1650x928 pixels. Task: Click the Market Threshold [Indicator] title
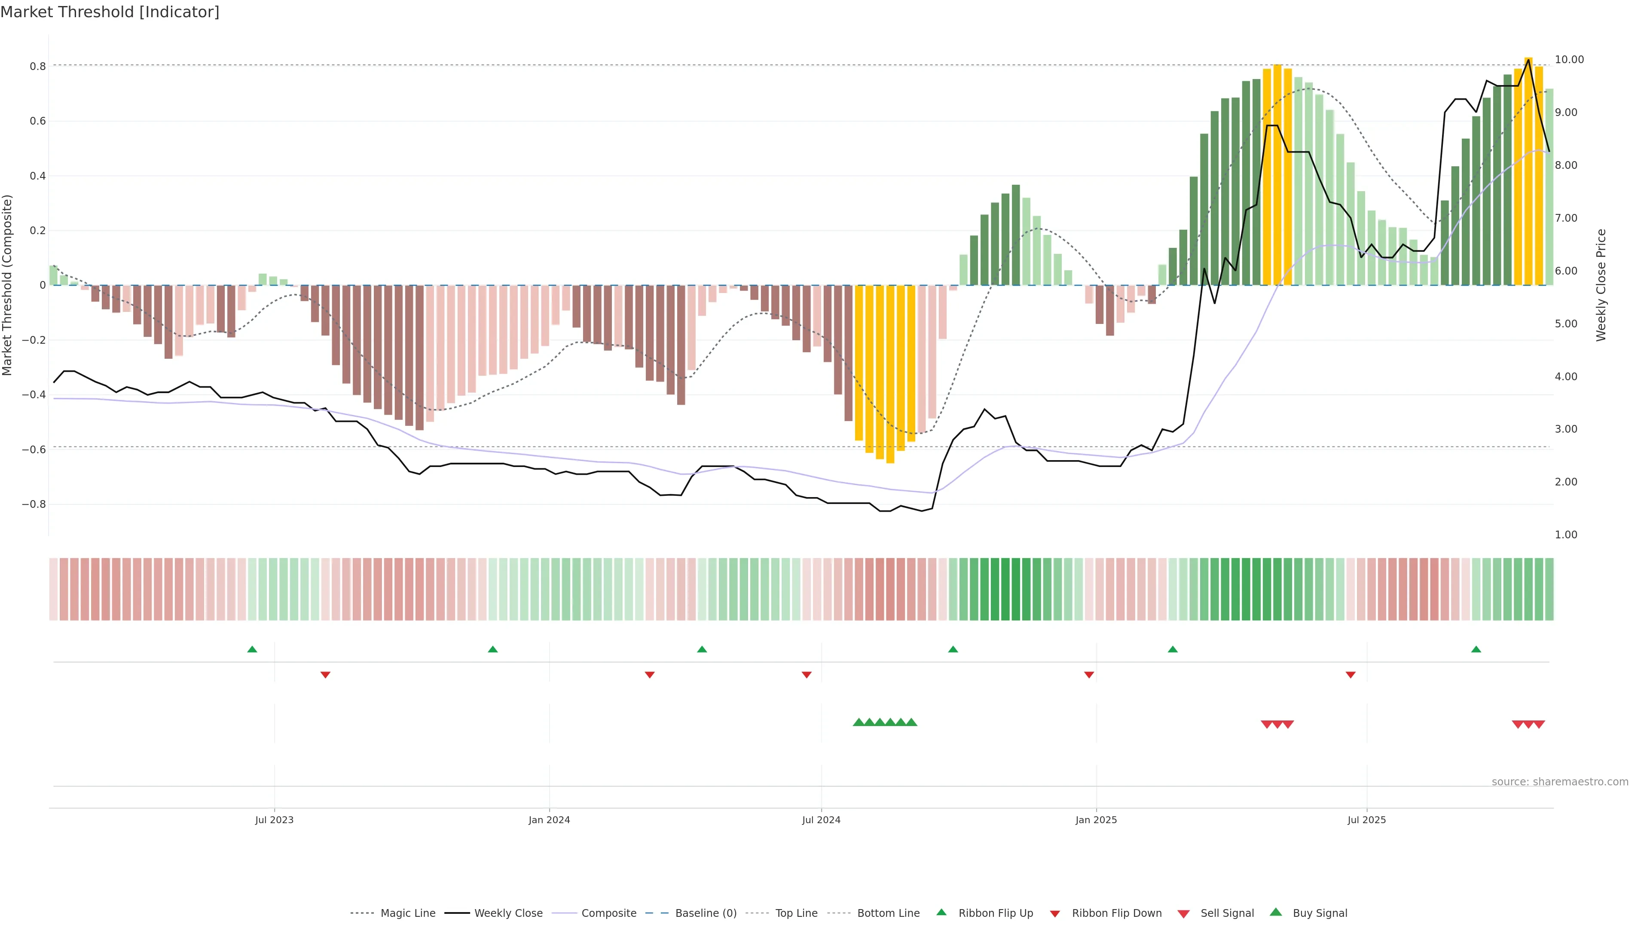110,12
